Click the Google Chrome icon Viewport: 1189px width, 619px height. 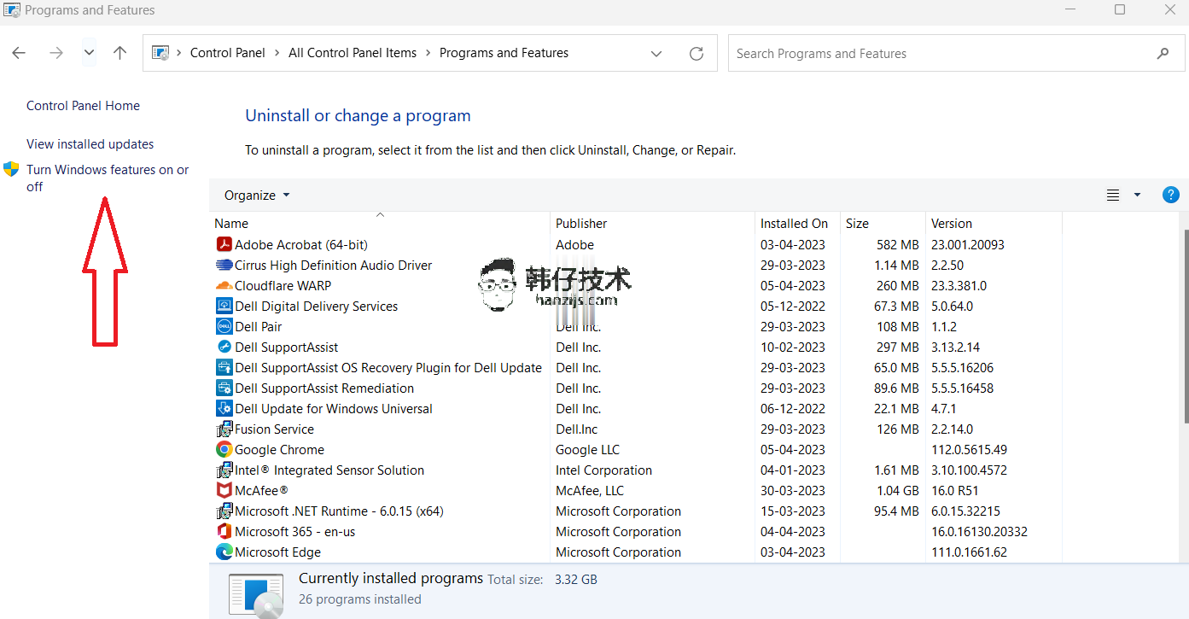coord(224,450)
